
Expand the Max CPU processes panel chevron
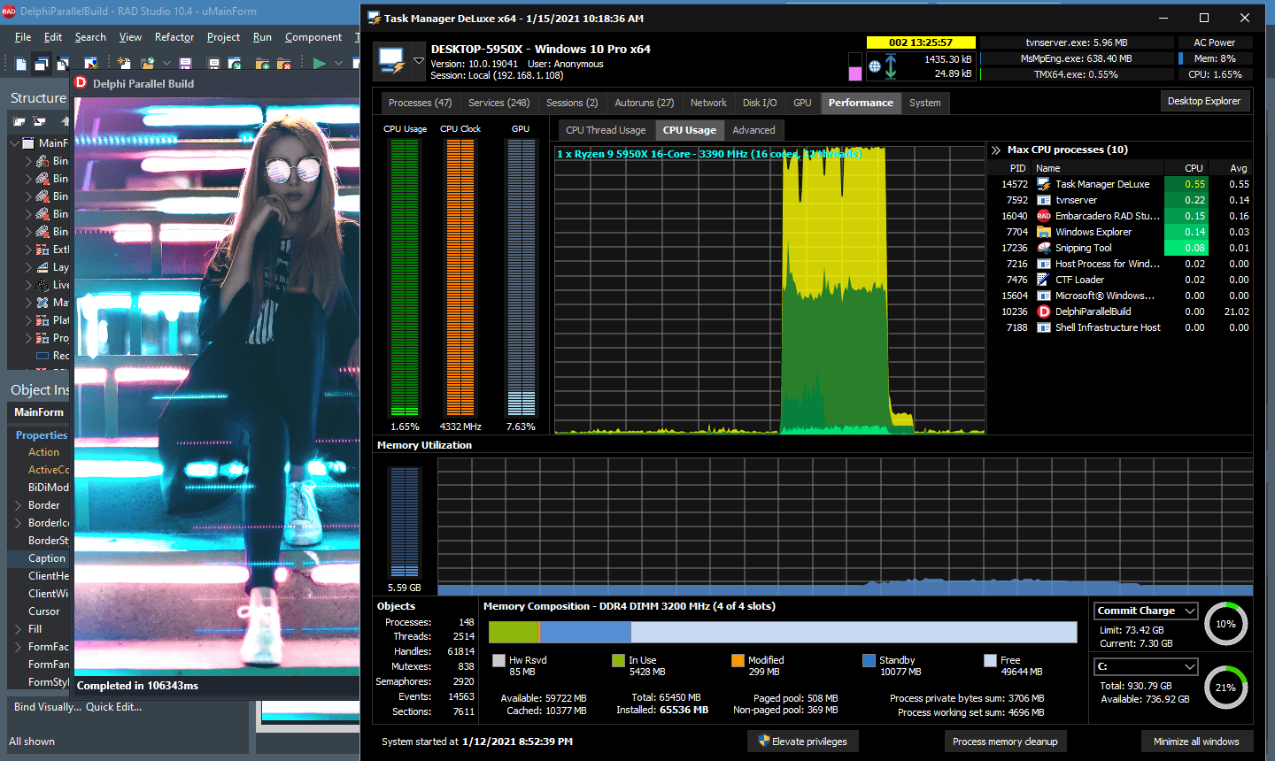click(x=996, y=150)
